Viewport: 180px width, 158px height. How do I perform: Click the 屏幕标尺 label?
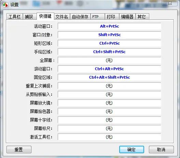43,129
